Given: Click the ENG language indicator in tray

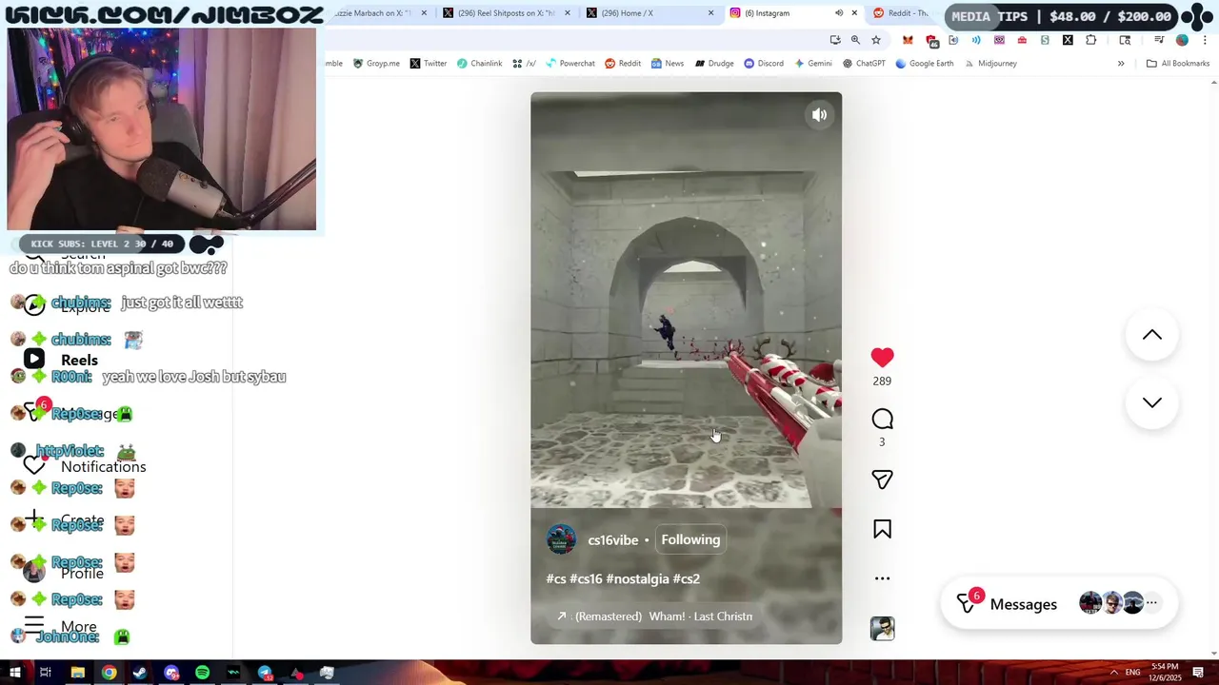Looking at the screenshot, I should point(1132,673).
